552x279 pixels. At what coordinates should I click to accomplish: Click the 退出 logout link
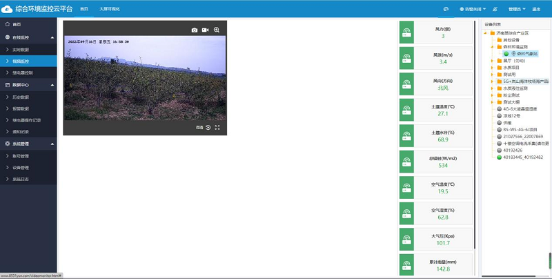(536, 9)
